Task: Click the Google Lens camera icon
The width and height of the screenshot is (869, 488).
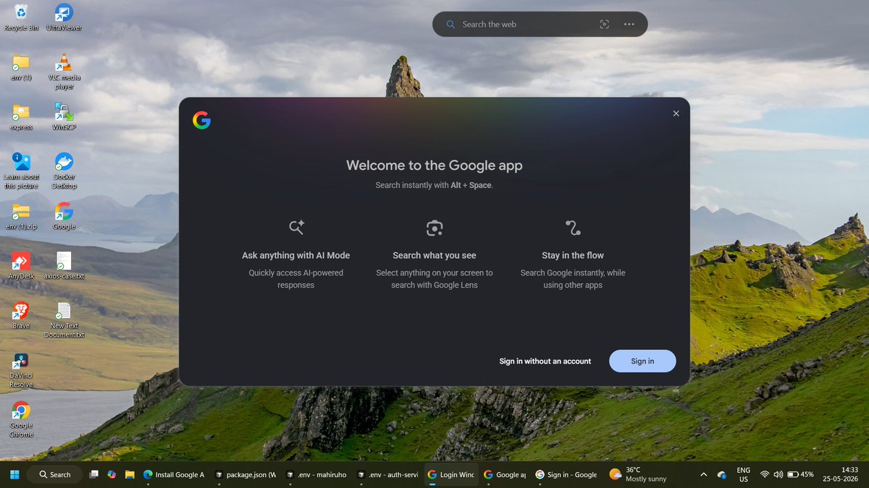Action: [x=434, y=228]
